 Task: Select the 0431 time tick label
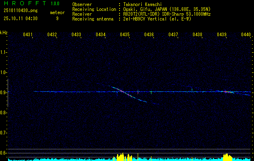click(28, 35)
